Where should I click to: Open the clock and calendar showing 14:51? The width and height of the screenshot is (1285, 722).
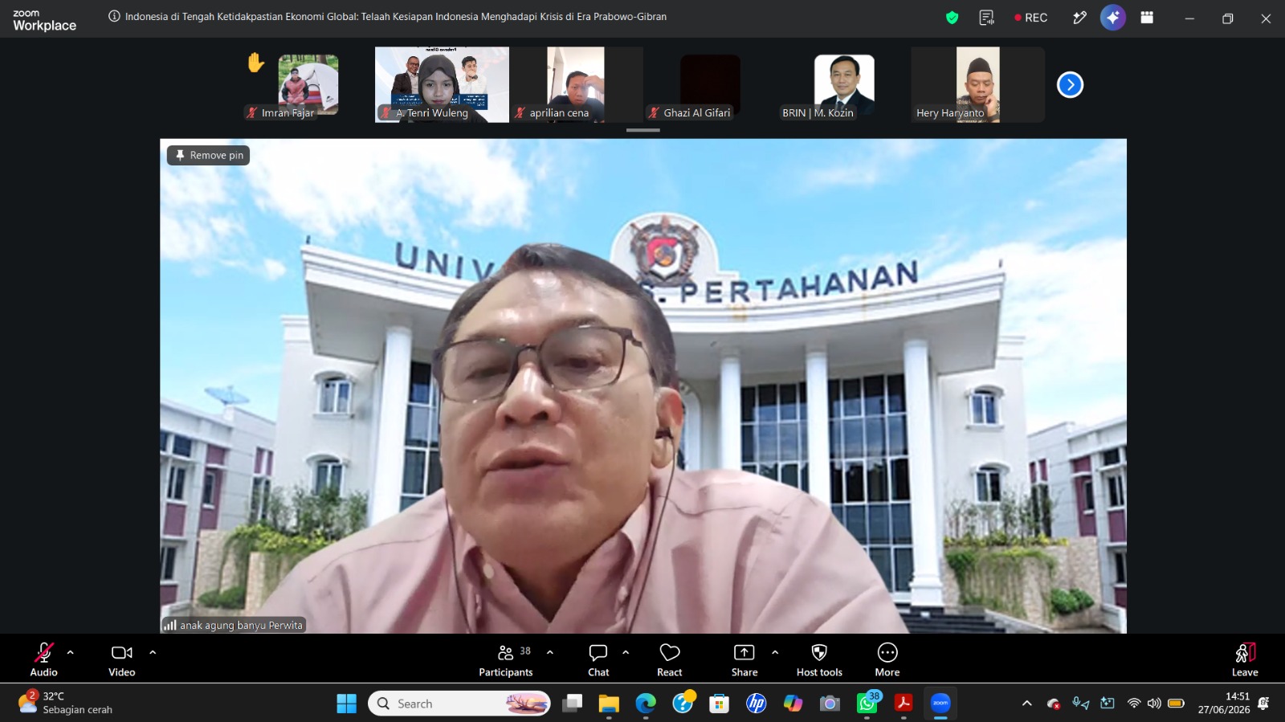(1224, 703)
